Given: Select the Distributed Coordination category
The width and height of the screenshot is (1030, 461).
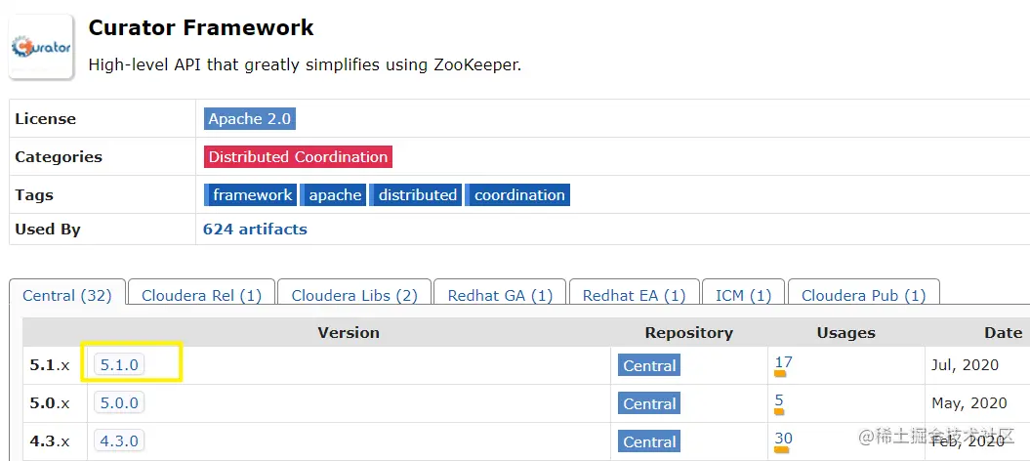Looking at the screenshot, I should coord(298,157).
